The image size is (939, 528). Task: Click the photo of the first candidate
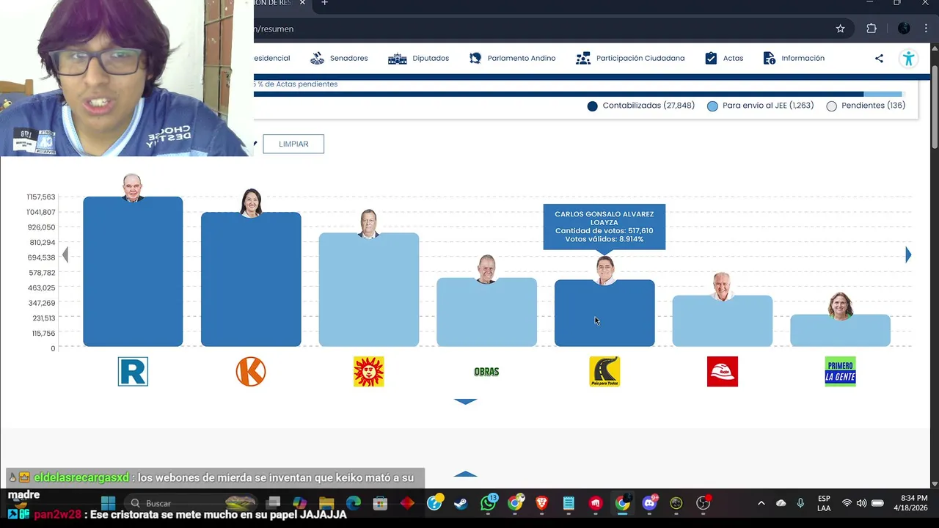(132, 188)
